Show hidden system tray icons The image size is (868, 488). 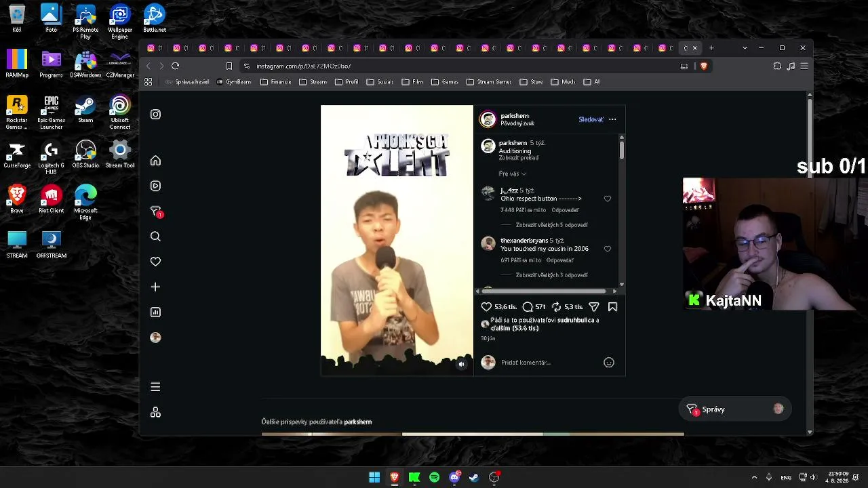[754, 477]
